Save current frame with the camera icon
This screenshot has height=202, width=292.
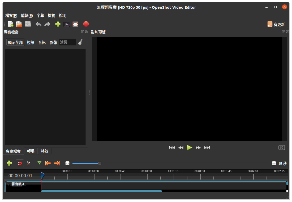[281, 148]
